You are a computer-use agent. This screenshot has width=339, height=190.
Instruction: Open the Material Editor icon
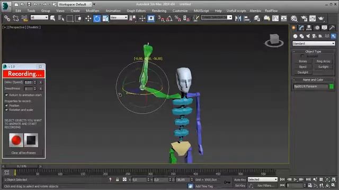[x=294, y=18]
